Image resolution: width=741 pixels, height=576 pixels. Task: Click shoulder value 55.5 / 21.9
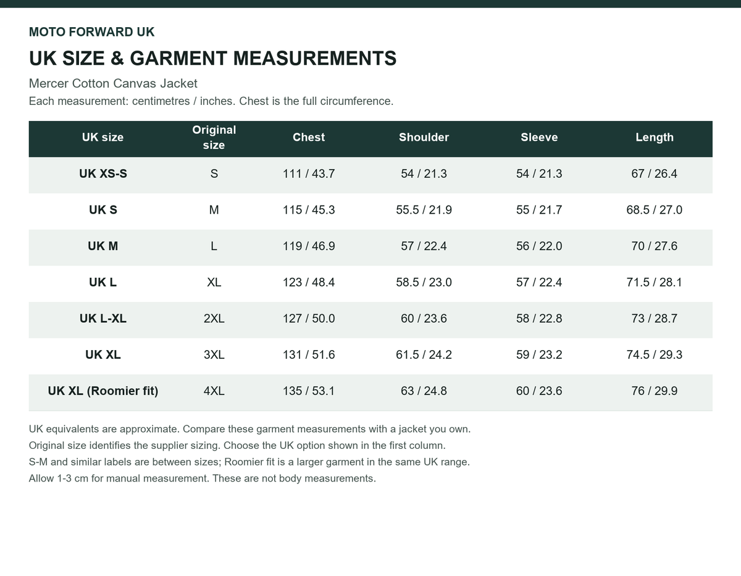pos(424,210)
